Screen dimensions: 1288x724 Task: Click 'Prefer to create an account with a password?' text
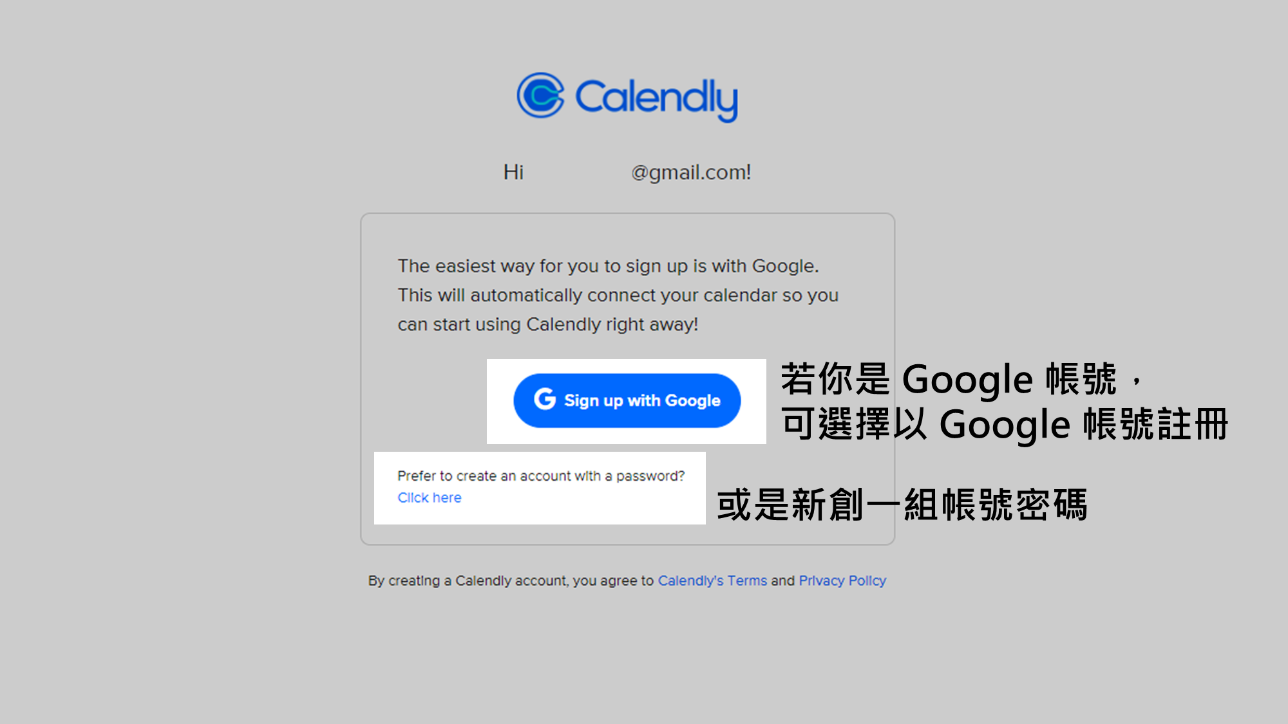point(541,476)
